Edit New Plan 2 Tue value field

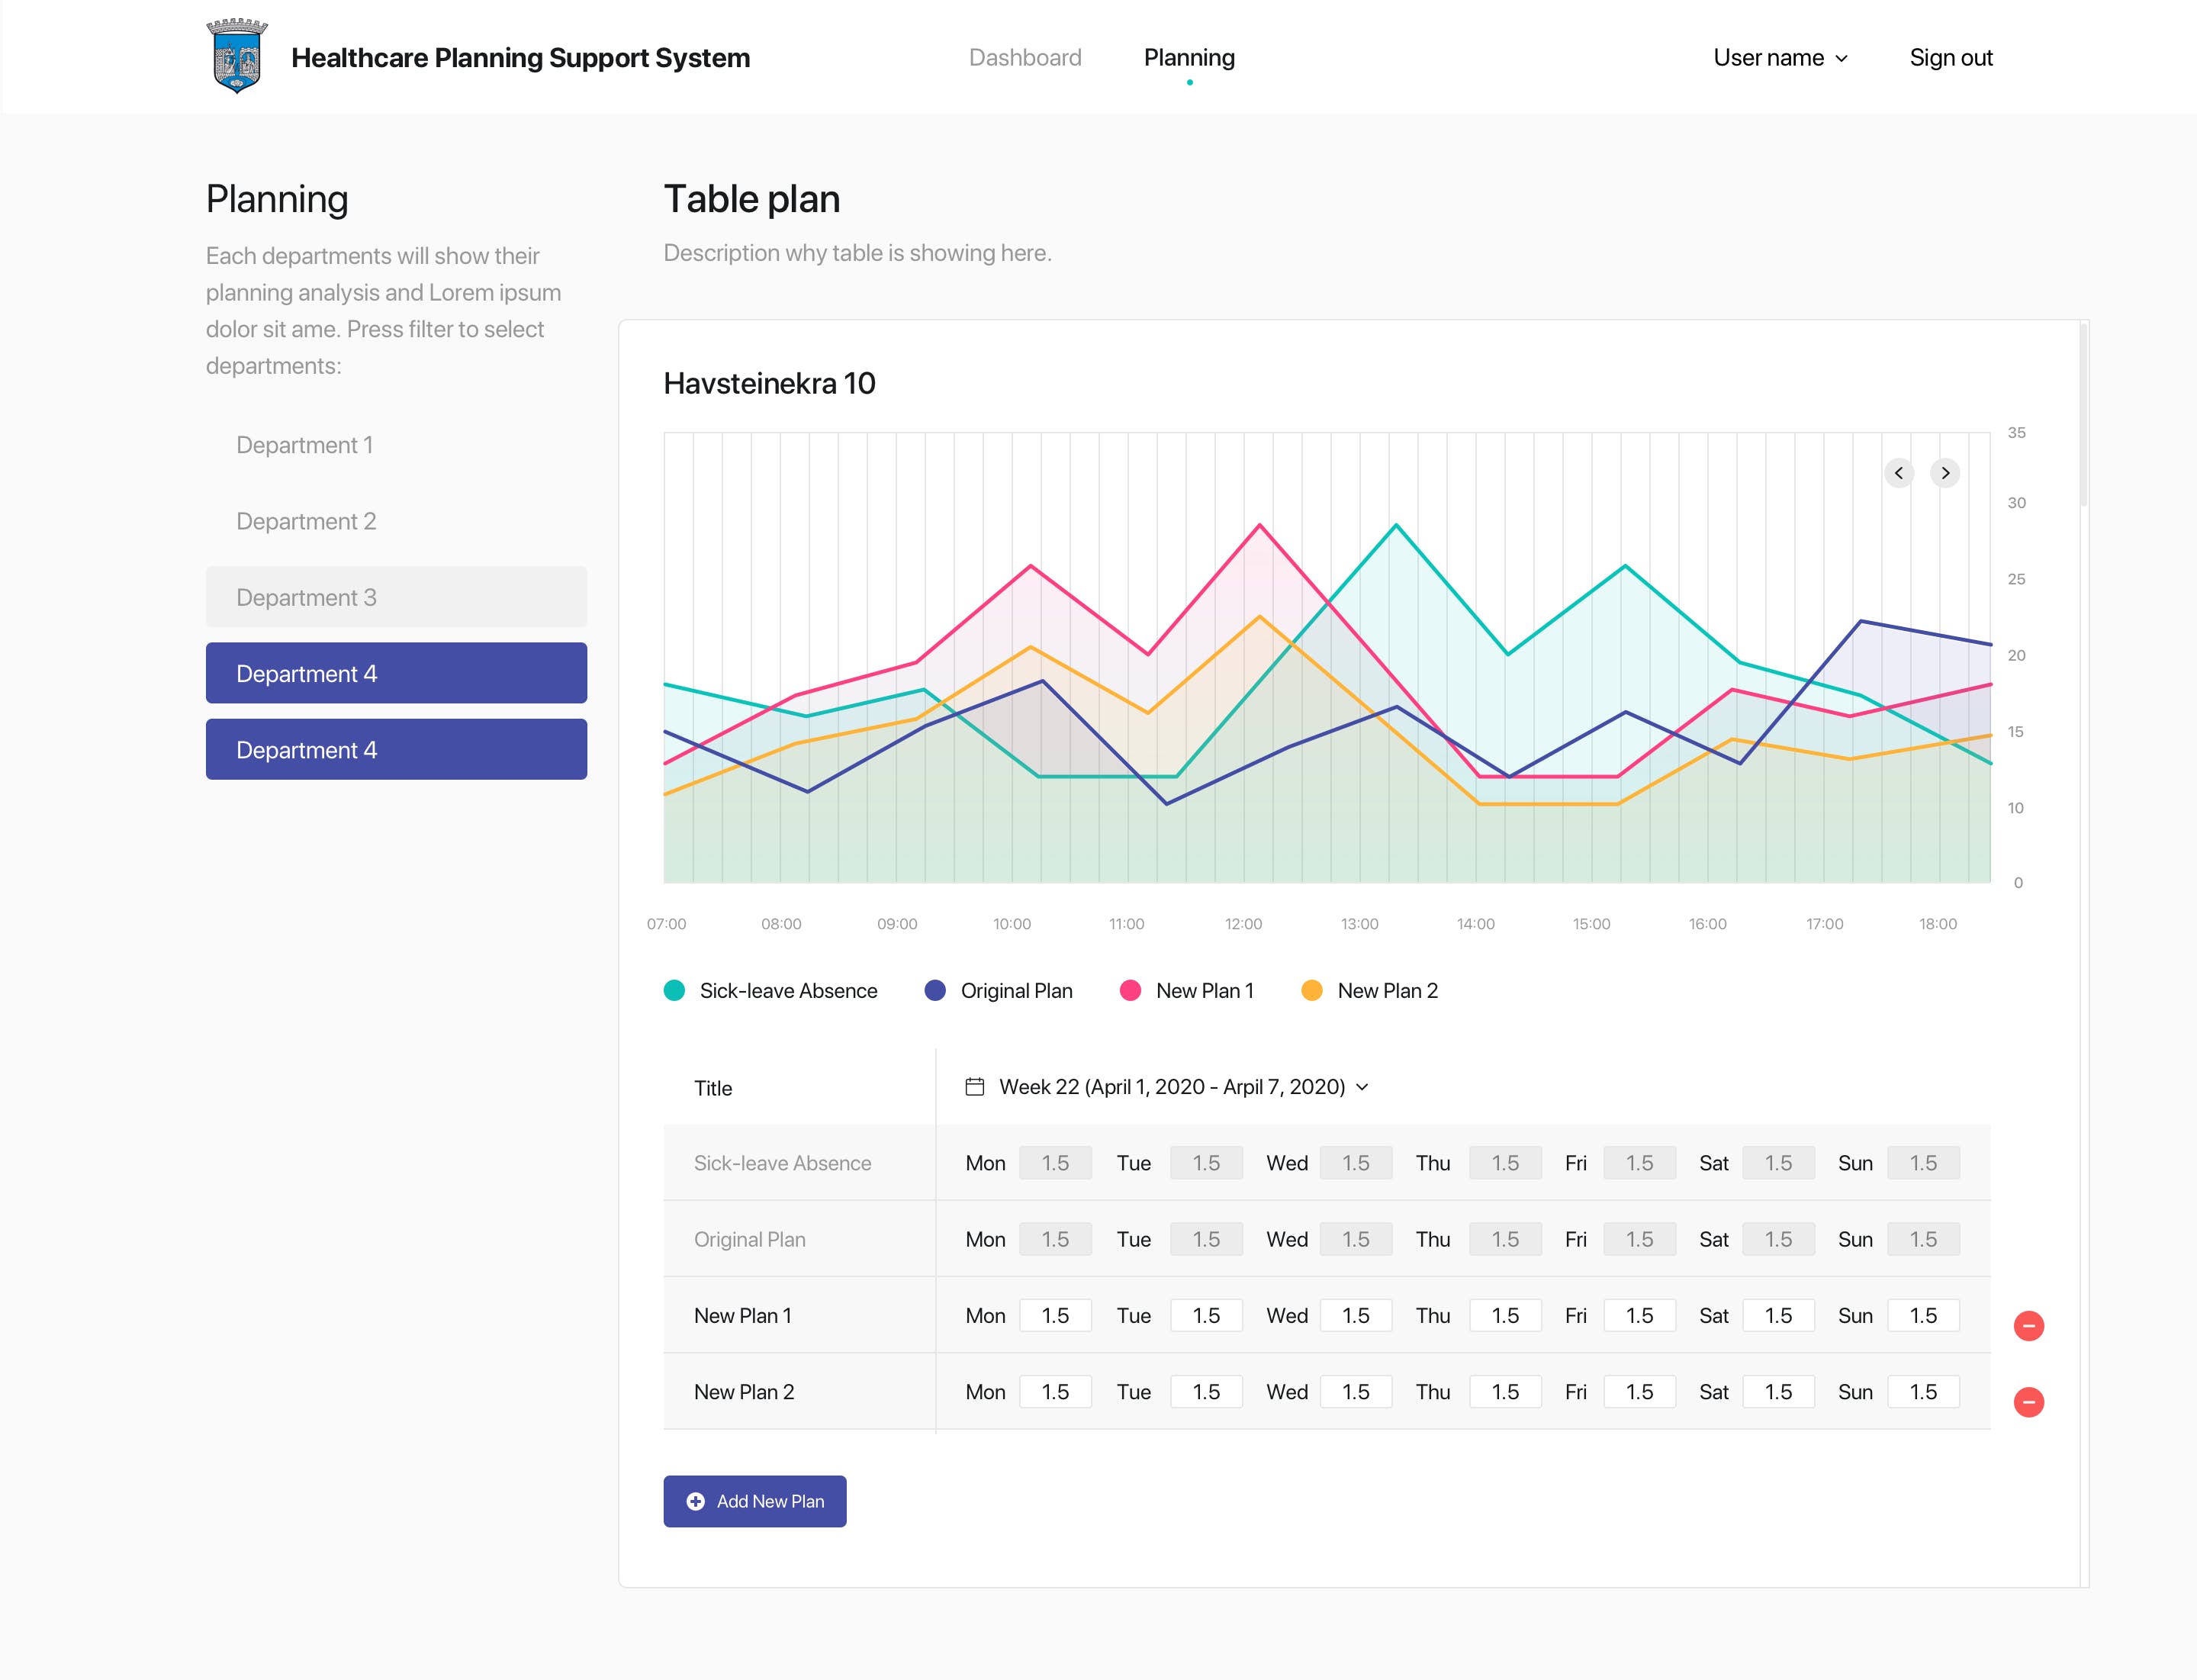tap(1206, 1392)
